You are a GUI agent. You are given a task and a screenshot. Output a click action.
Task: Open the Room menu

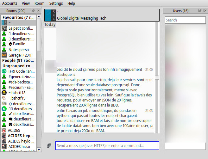(39, 3)
